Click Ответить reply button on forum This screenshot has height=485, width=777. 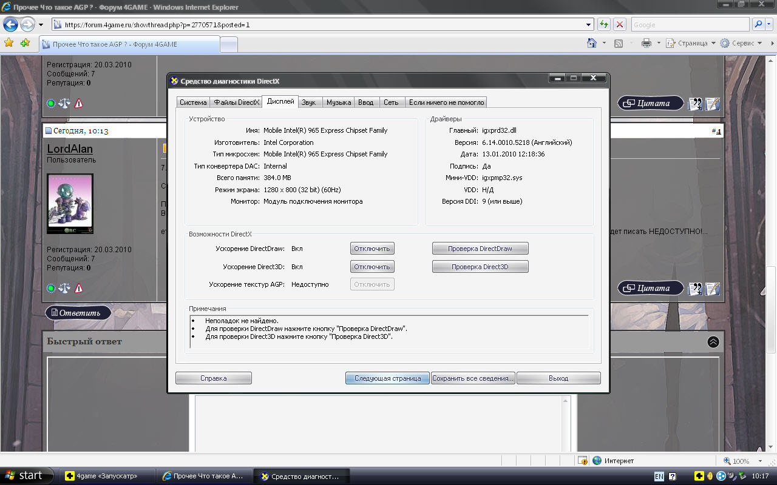(x=78, y=313)
